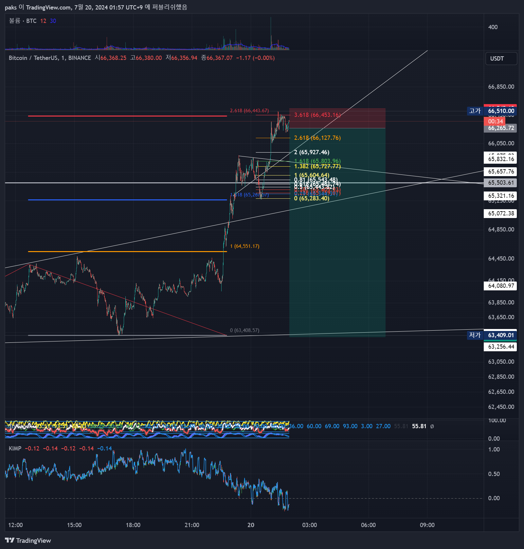Click the 93.00 oscillator legend value
Image resolution: width=524 pixels, height=549 pixels.
[350, 426]
